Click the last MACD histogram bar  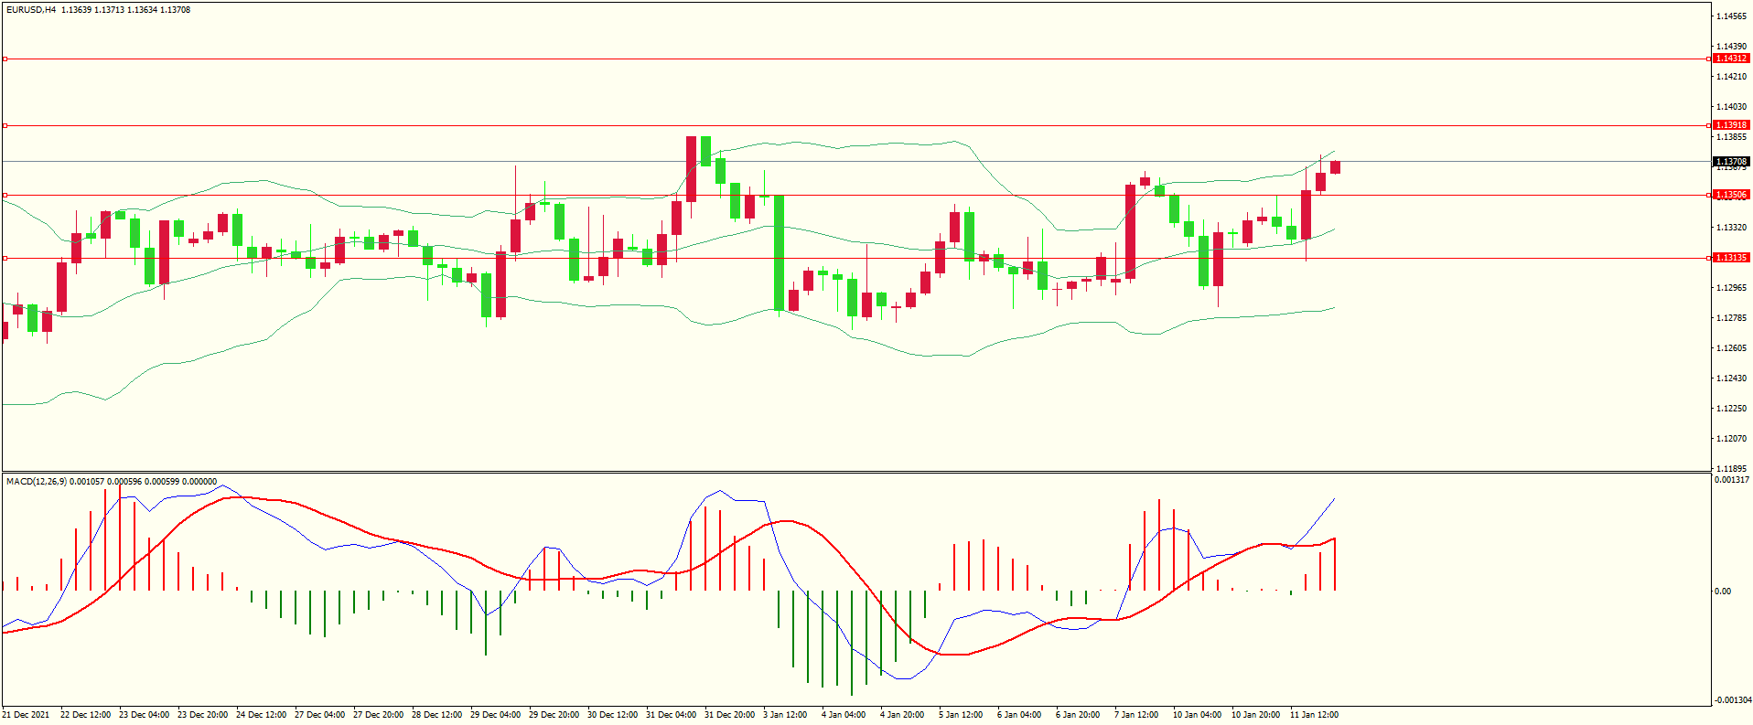(x=1335, y=564)
